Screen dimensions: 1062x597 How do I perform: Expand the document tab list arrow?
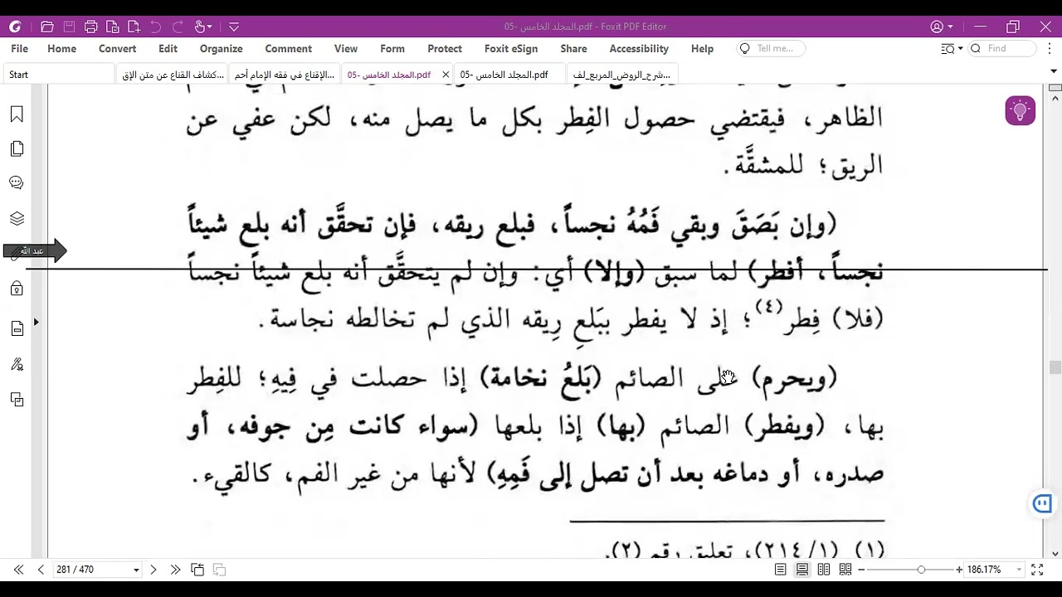(1055, 72)
